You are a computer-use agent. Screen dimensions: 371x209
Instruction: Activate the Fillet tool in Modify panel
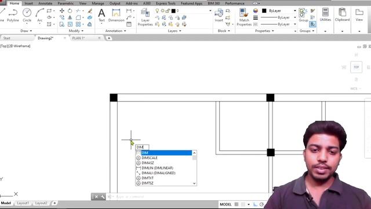click(x=78, y=17)
